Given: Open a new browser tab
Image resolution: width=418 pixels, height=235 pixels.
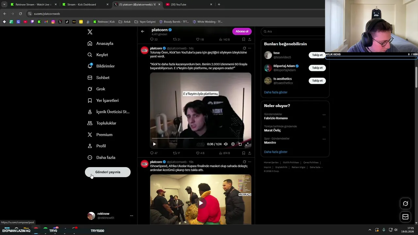Looking at the screenshot, I should point(219,5).
